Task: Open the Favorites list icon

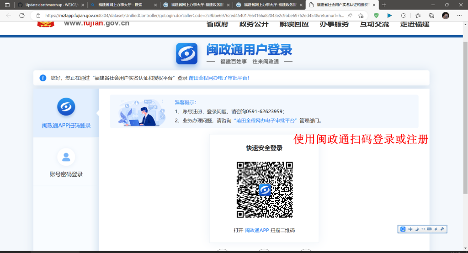Action: click(418, 16)
